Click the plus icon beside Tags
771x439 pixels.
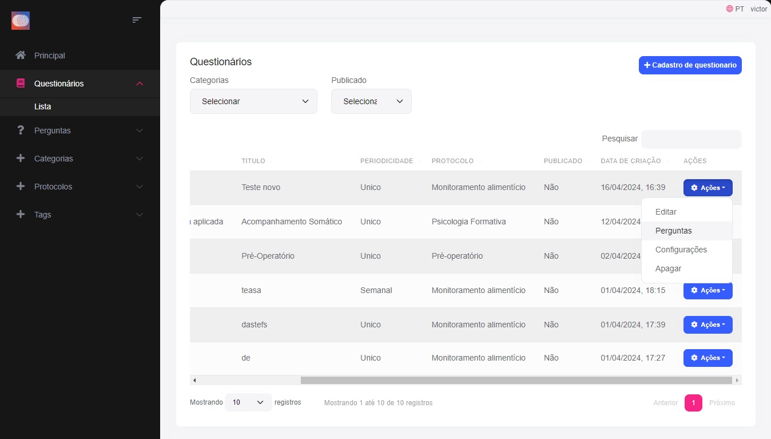pos(21,215)
